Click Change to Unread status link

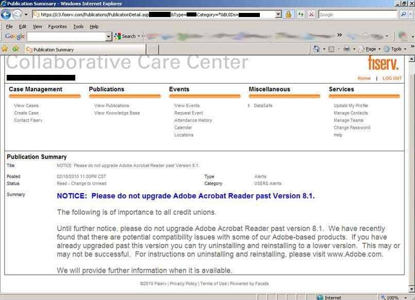pos(89,183)
